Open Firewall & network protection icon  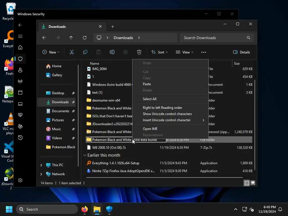coord(20,81)
